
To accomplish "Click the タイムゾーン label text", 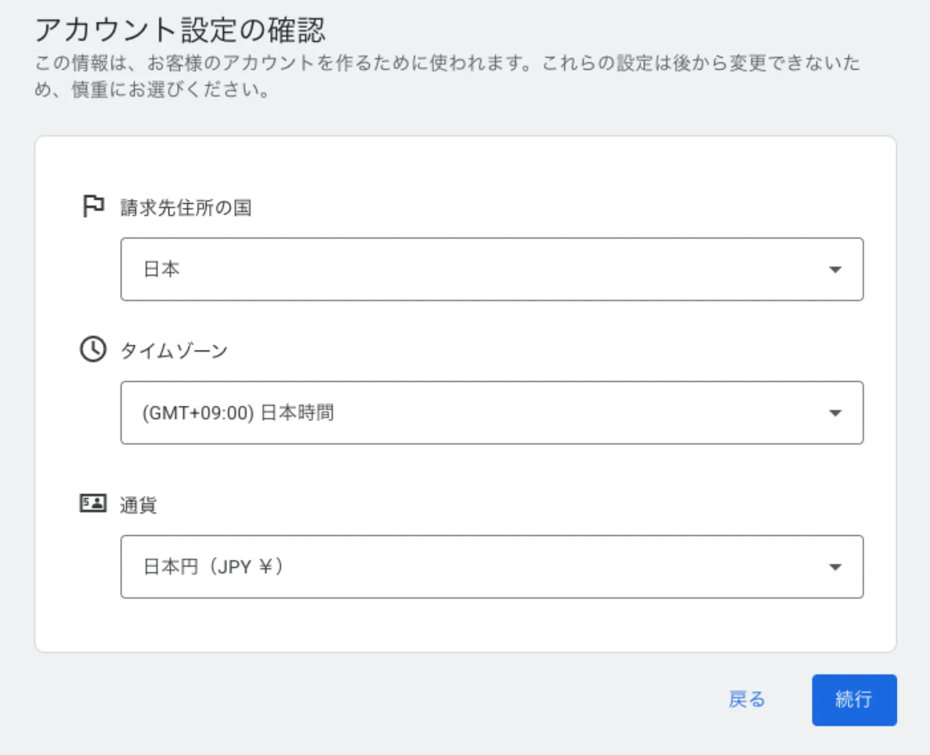I will (x=174, y=350).
